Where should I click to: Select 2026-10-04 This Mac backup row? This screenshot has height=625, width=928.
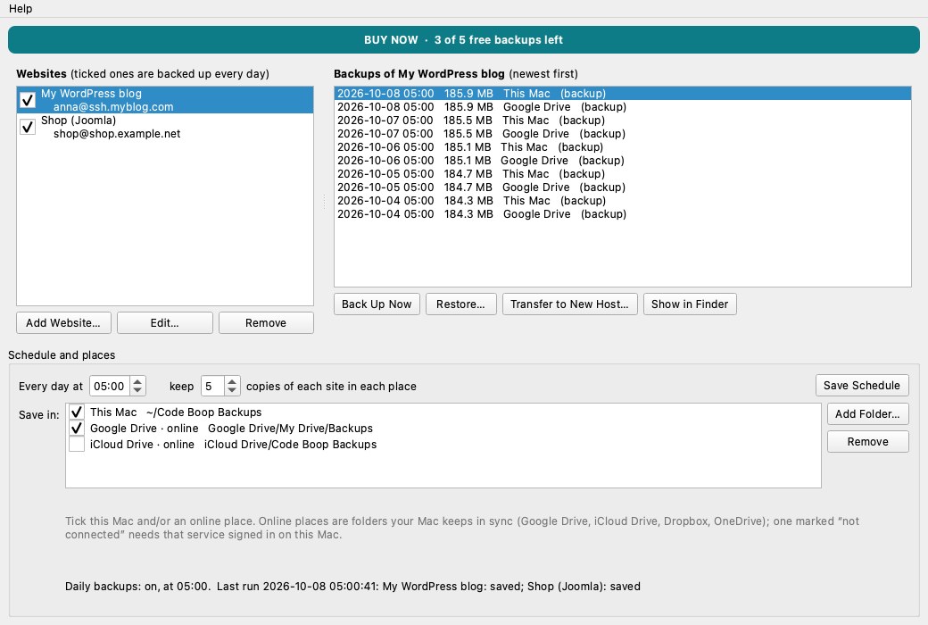623,201
